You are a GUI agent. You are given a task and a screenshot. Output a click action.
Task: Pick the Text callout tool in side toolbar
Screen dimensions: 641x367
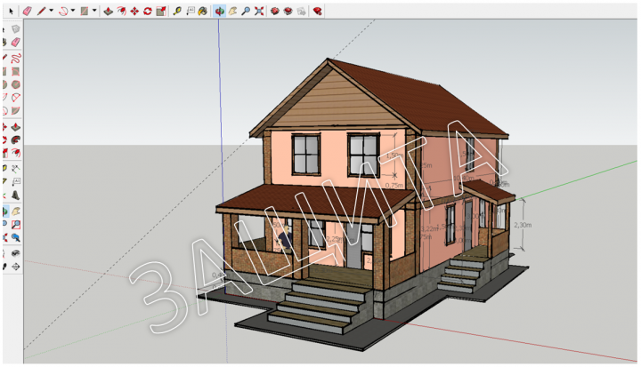coord(15,181)
